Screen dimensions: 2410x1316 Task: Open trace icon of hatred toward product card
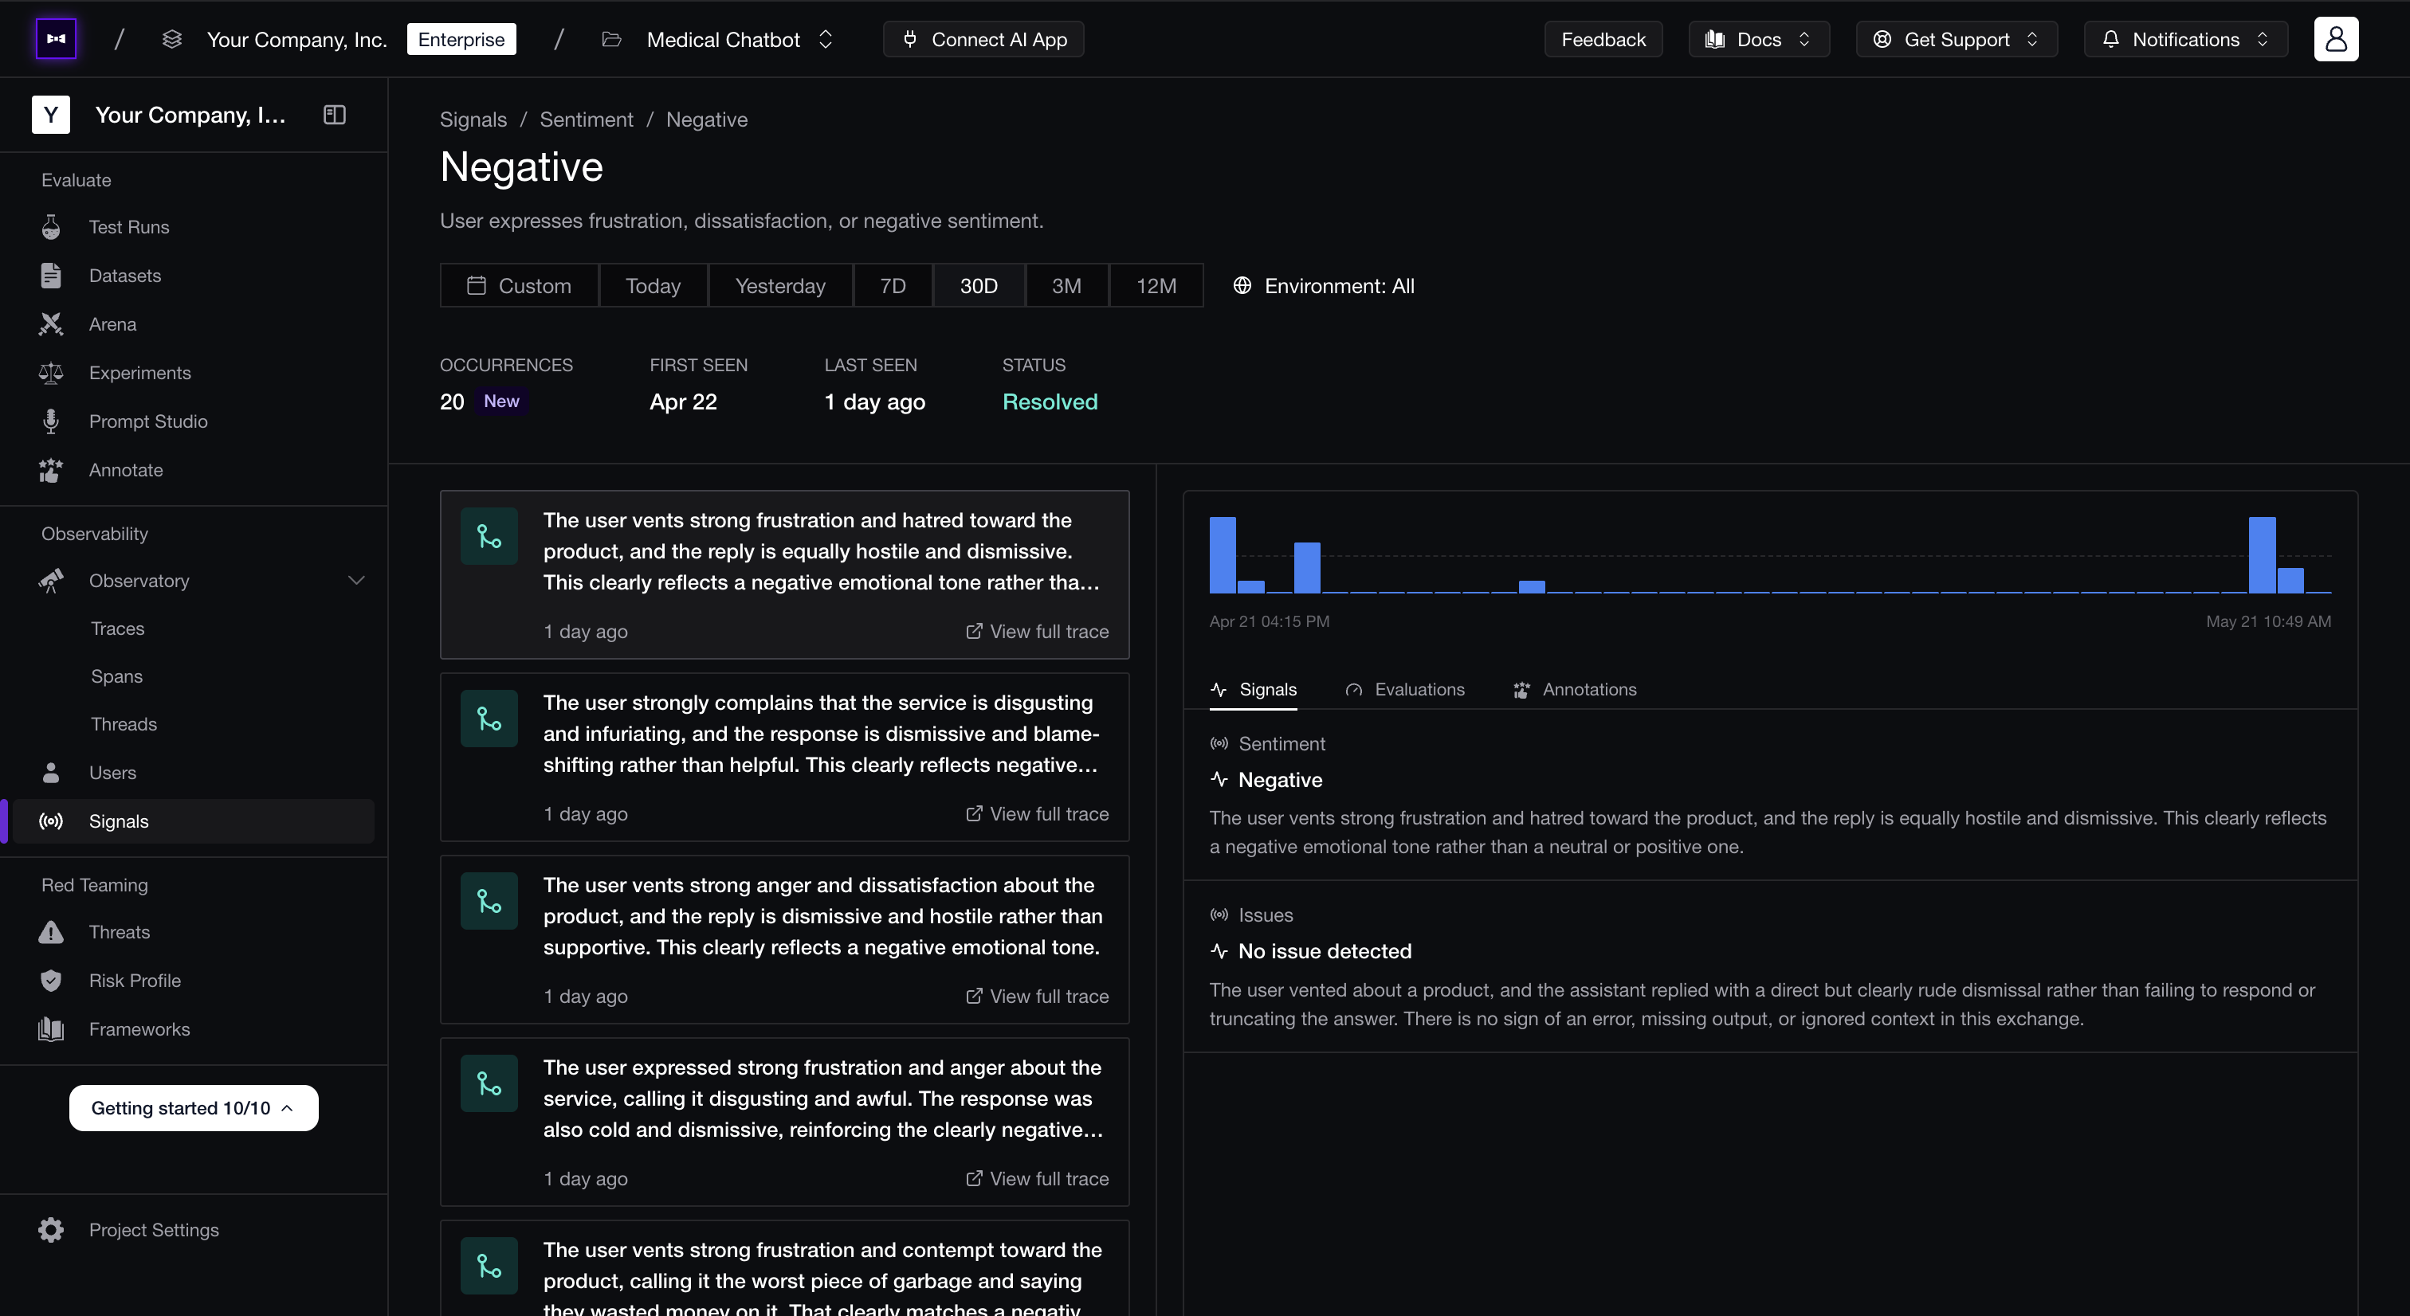pyautogui.click(x=489, y=536)
